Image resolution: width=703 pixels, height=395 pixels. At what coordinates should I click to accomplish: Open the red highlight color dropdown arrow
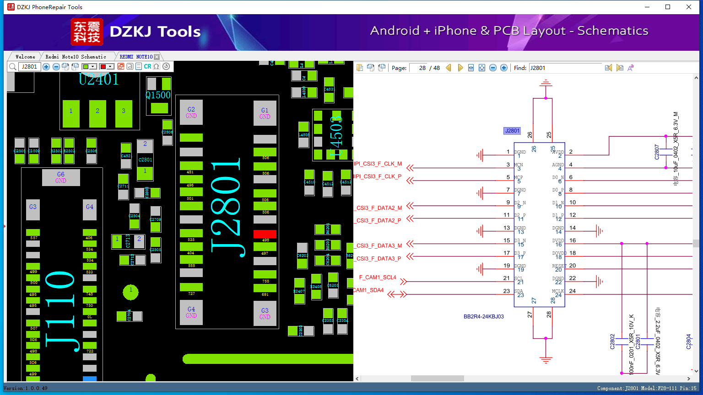click(110, 67)
